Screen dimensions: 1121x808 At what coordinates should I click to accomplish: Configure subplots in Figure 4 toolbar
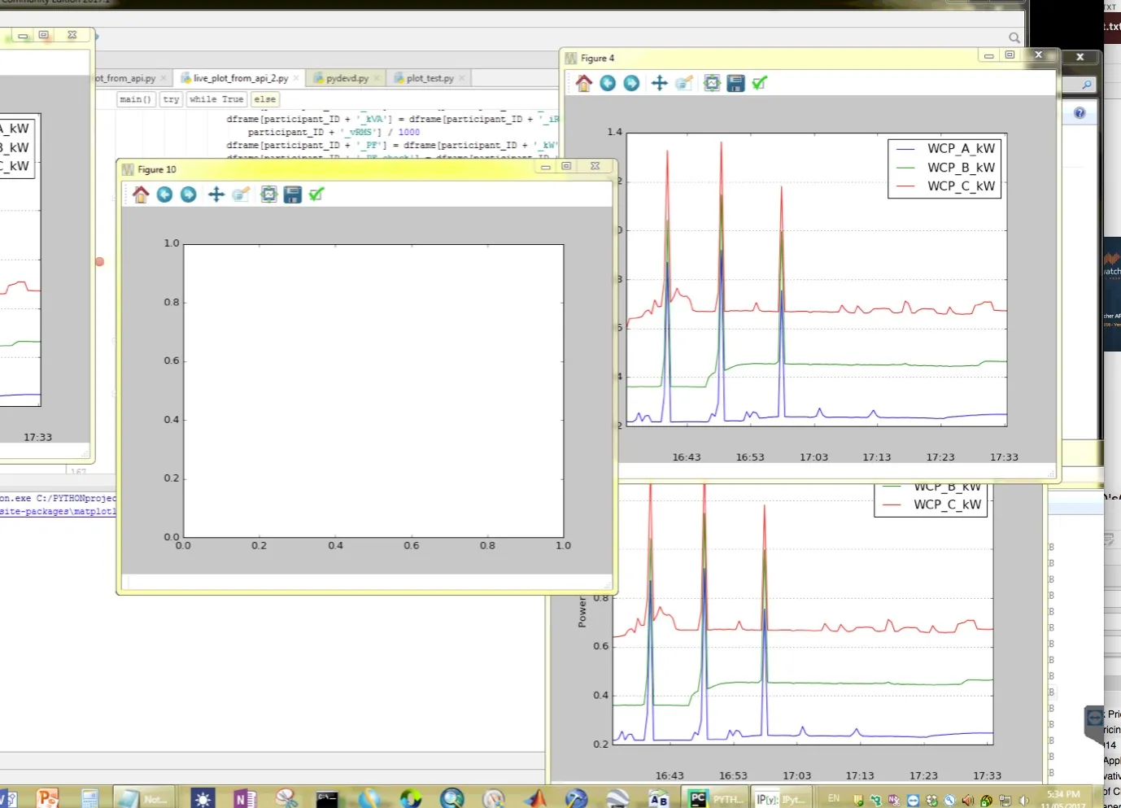[x=712, y=83]
